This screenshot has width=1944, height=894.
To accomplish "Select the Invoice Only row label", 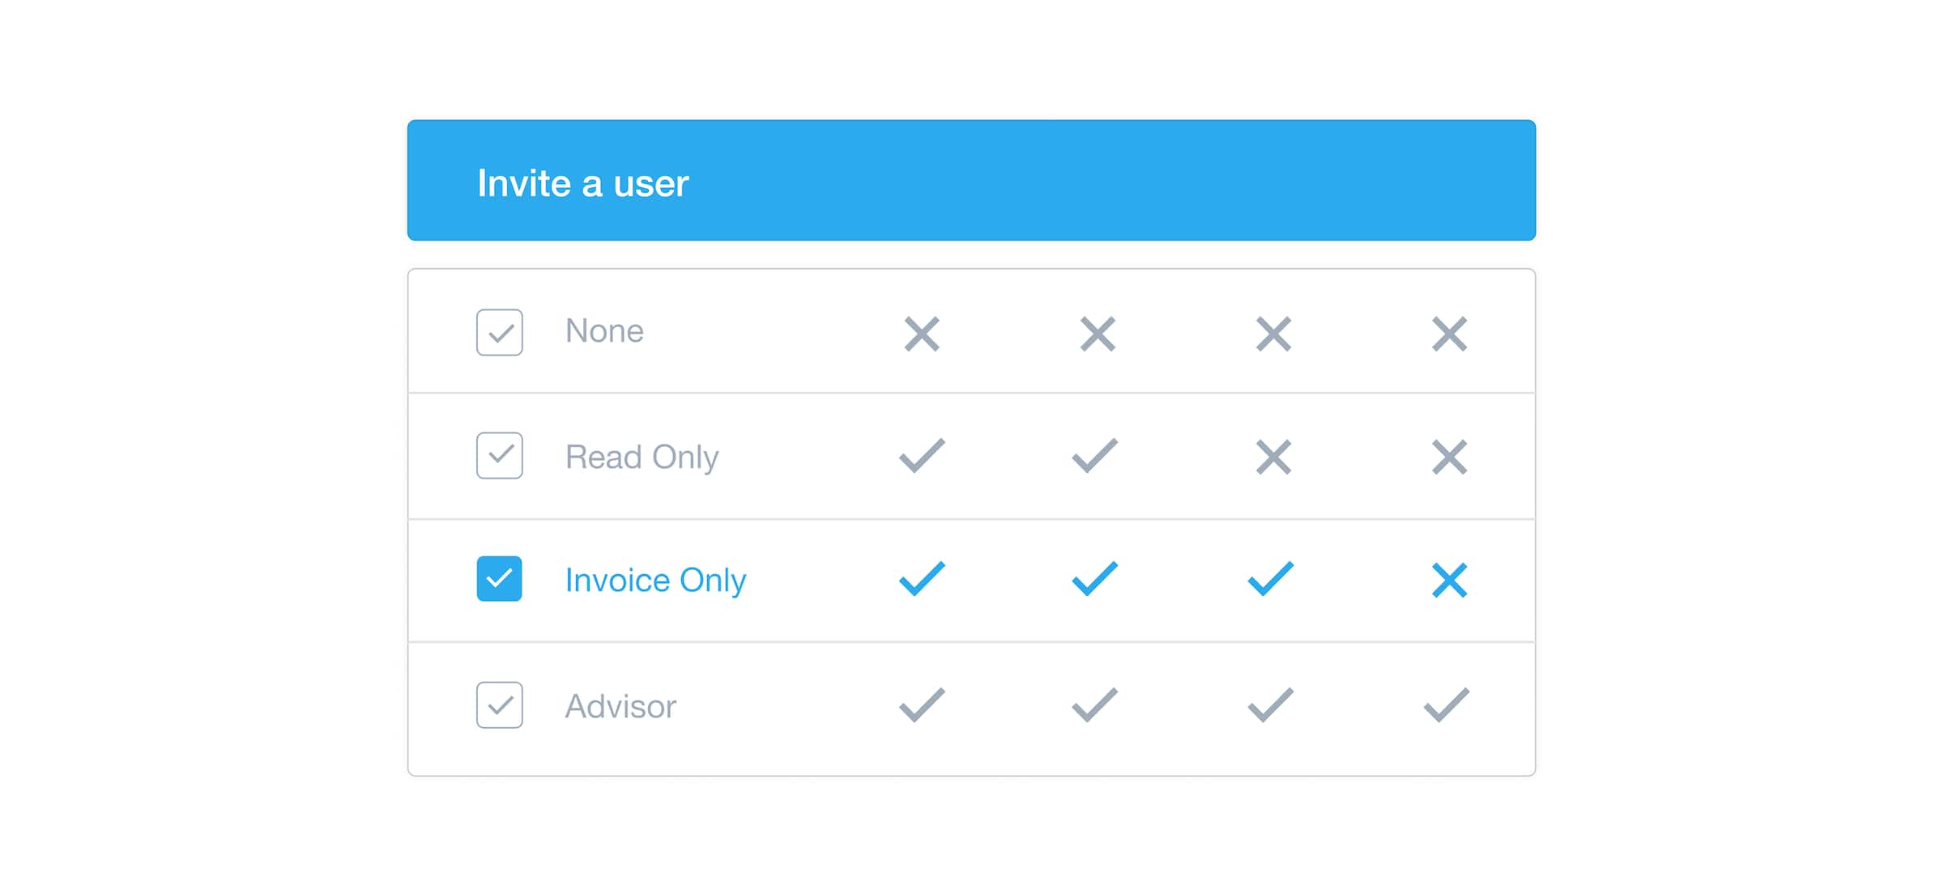I will click(656, 580).
